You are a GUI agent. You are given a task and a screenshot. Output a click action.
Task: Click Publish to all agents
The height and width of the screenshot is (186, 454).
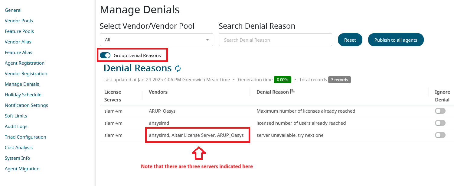[x=396, y=40]
